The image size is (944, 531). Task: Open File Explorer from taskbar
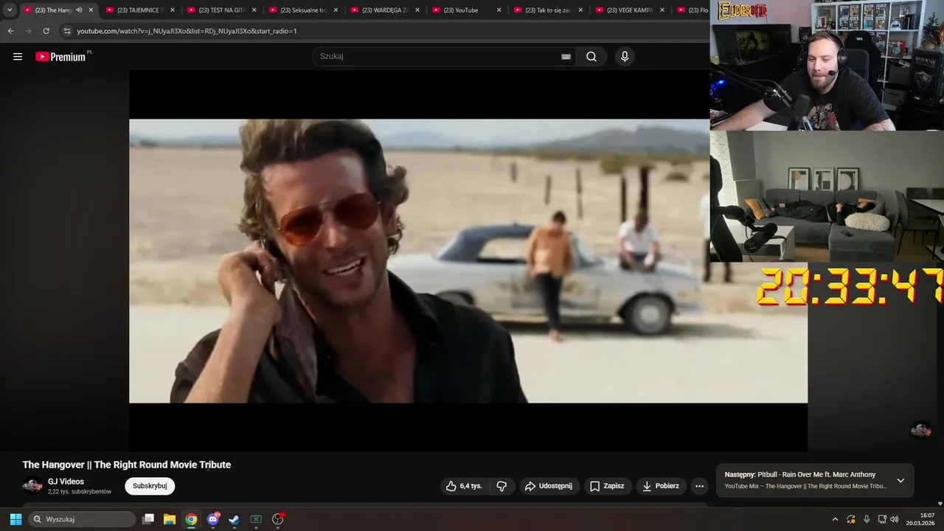[x=170, y=519]
